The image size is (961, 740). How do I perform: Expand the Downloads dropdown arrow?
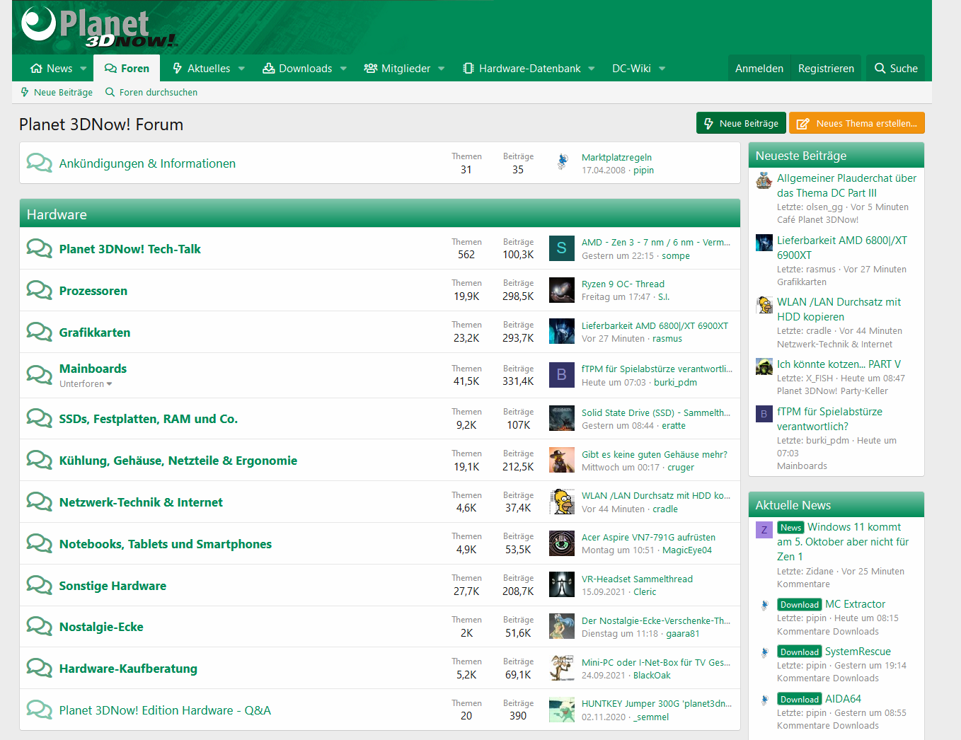click(343, 69)
